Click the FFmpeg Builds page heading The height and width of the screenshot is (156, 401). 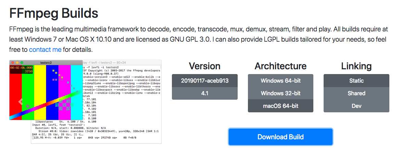click(54, 13)
